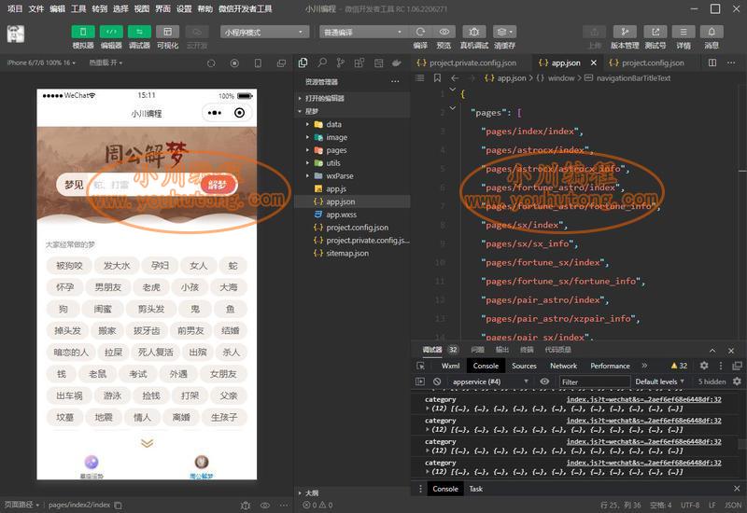
Task: Open the search icon in sidebar
Action: 322,62
